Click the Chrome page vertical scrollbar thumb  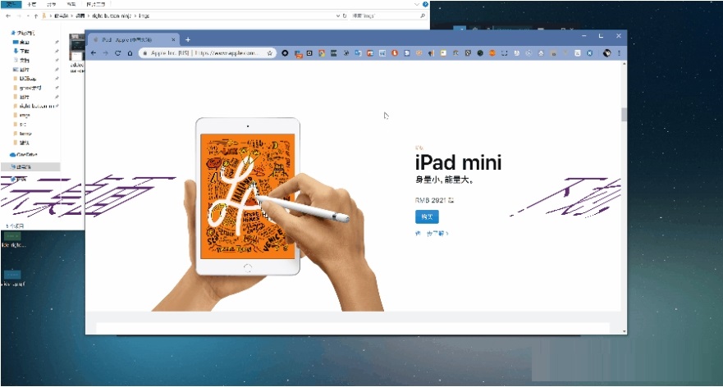[625, 114]
